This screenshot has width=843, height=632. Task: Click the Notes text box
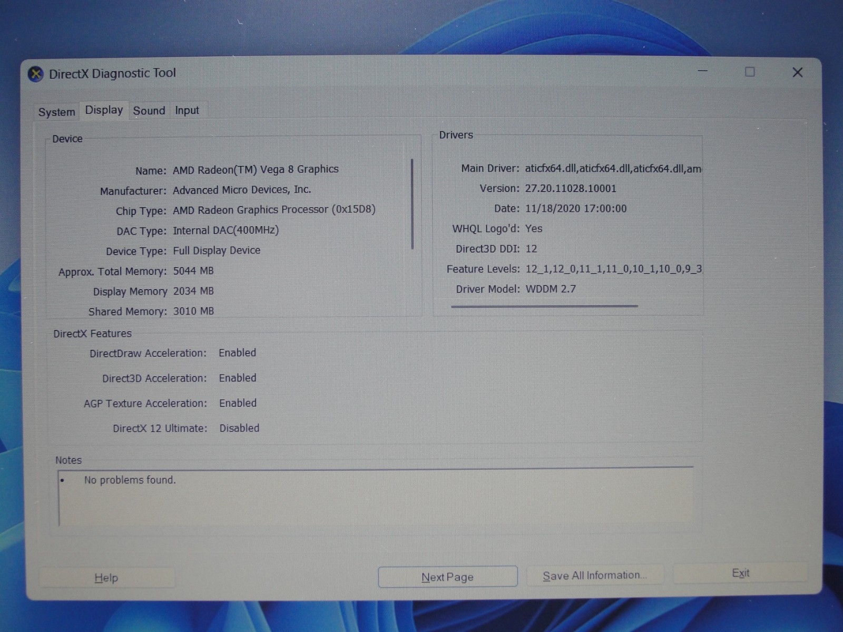pyautogui.click(x=376, y=496)
